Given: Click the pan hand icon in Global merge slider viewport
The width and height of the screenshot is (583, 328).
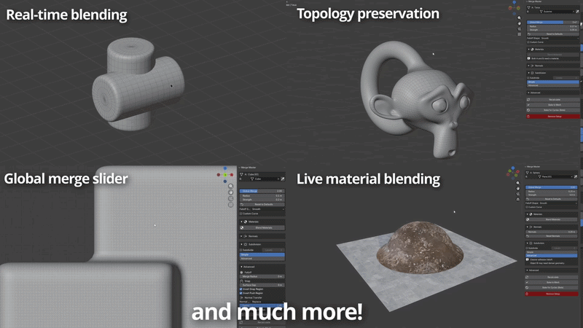Looking at the screenshot, I should (x=231, y=192).
